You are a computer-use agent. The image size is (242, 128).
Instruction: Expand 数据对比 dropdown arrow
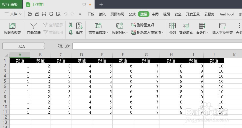click(127, 33)
